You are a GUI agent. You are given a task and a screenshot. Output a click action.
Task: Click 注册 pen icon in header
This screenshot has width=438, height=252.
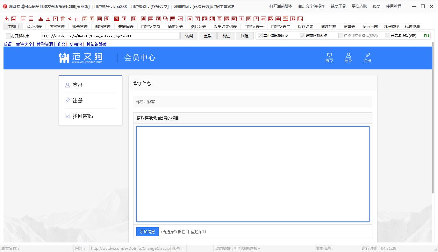pos(367,58)
